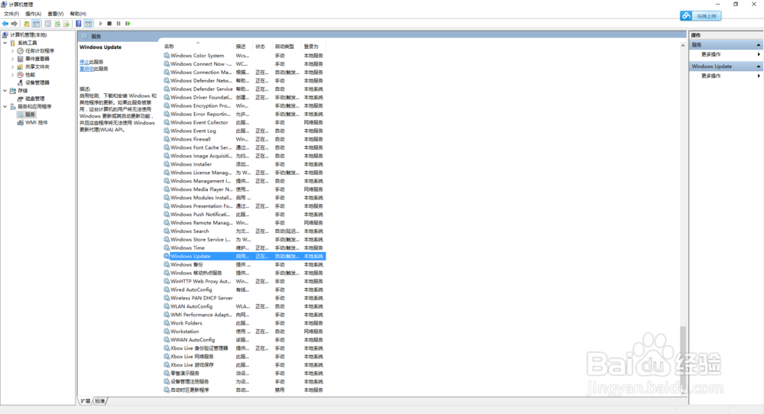Click the 重启动 this service link
Screen dimensions: 764x414
point(87,69)
